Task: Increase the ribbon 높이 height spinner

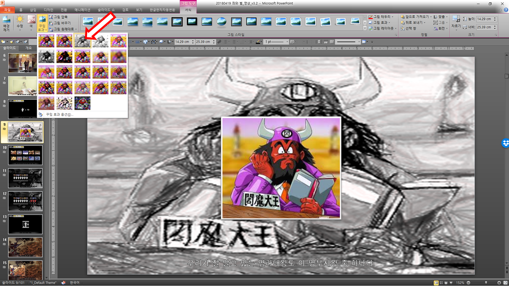Action: click(495, 18)
